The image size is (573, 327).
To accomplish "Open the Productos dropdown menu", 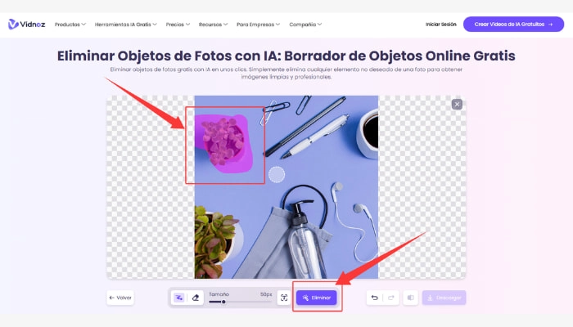I will 70,25.
